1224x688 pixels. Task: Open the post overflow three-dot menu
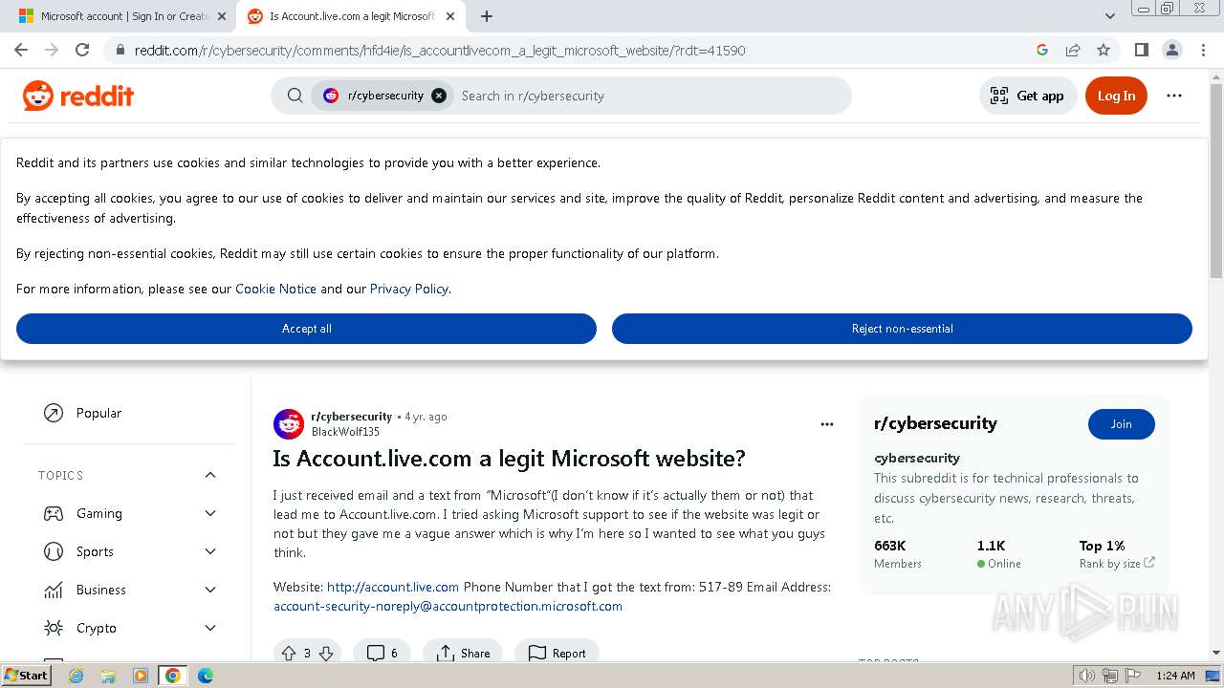coord(827,423)
